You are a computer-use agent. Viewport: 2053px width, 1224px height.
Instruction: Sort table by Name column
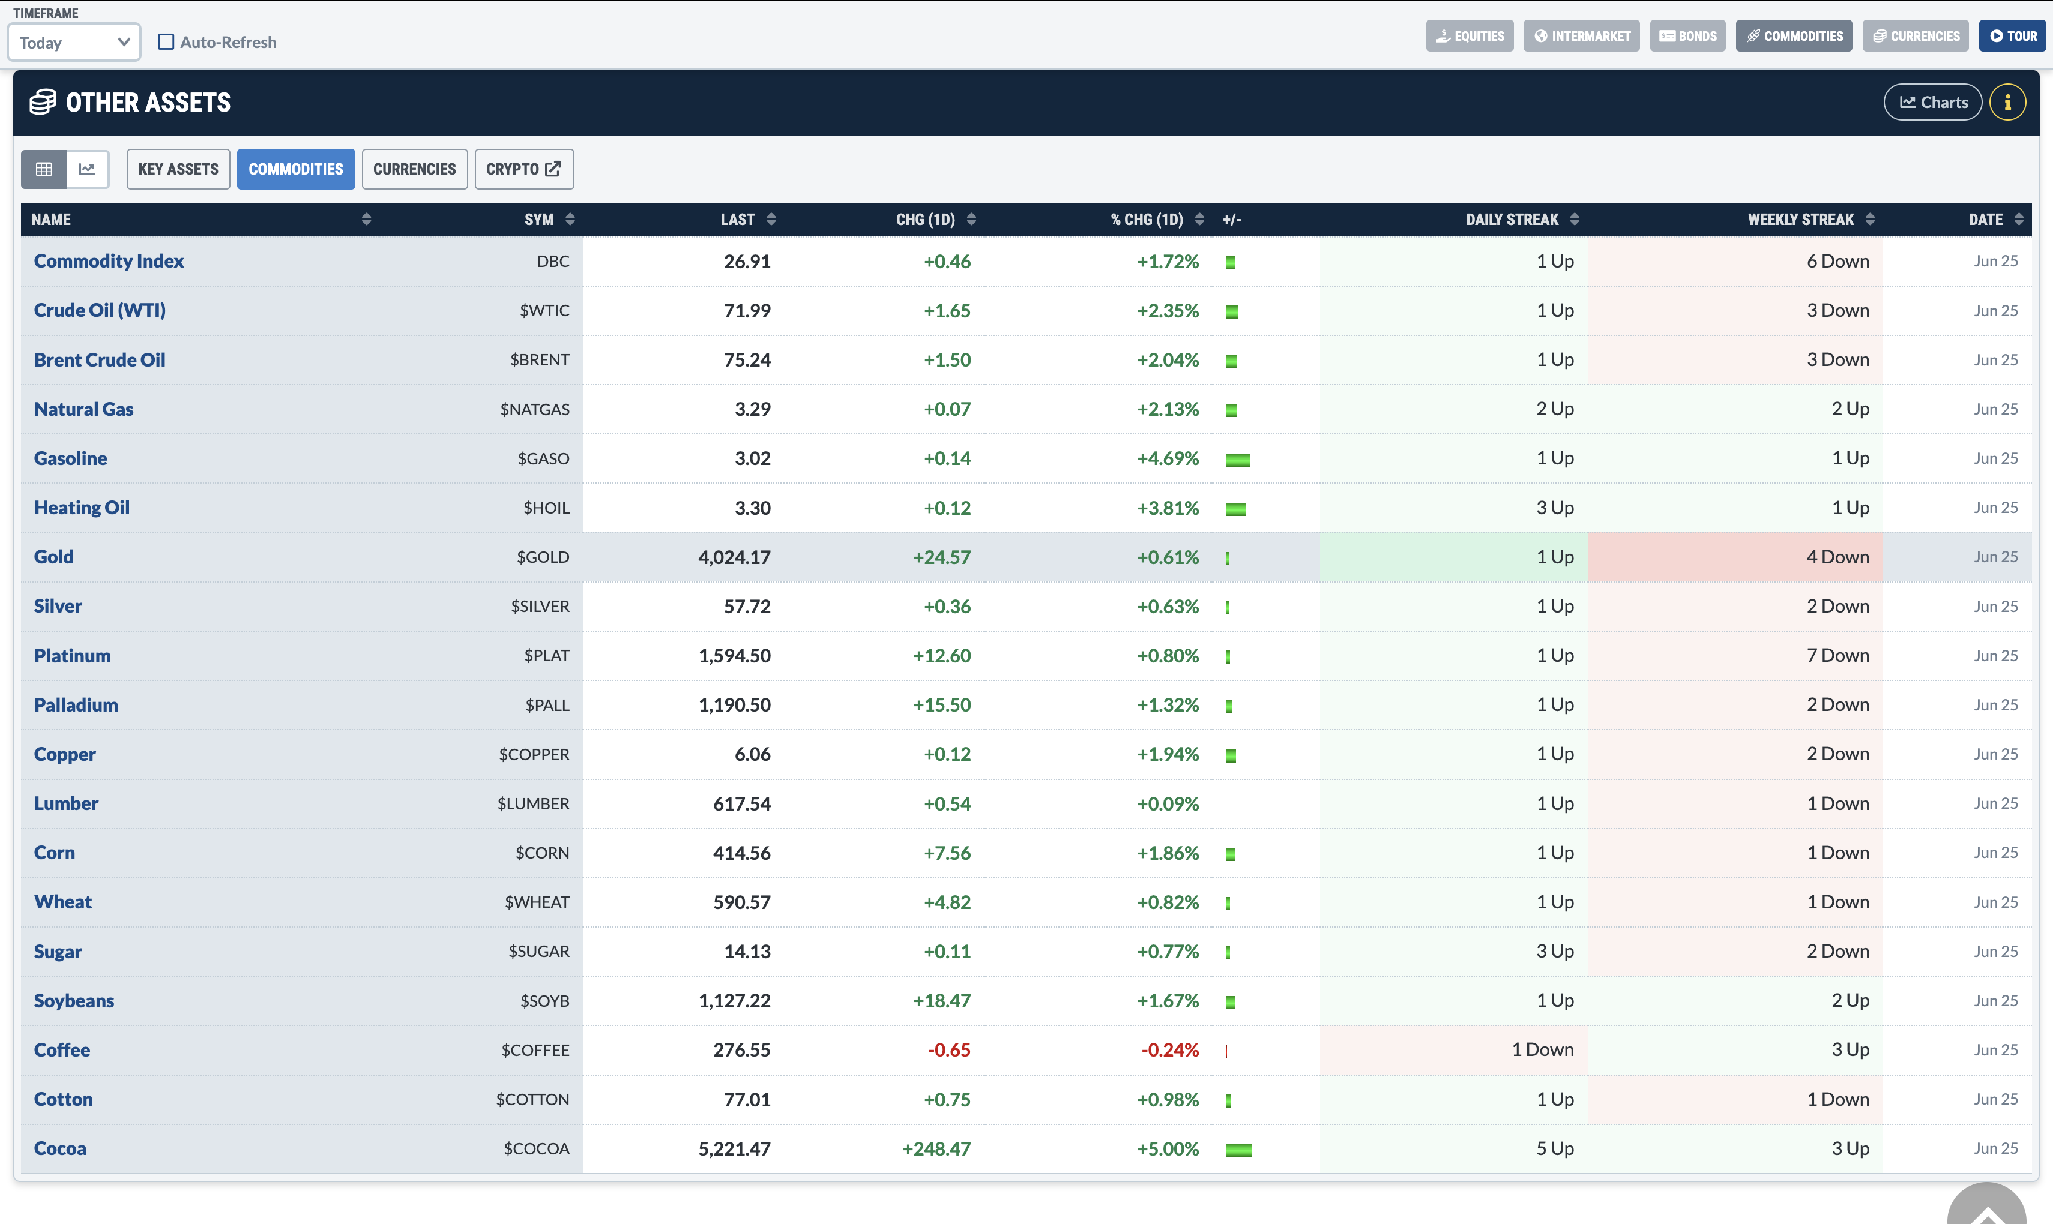(366, 220)
